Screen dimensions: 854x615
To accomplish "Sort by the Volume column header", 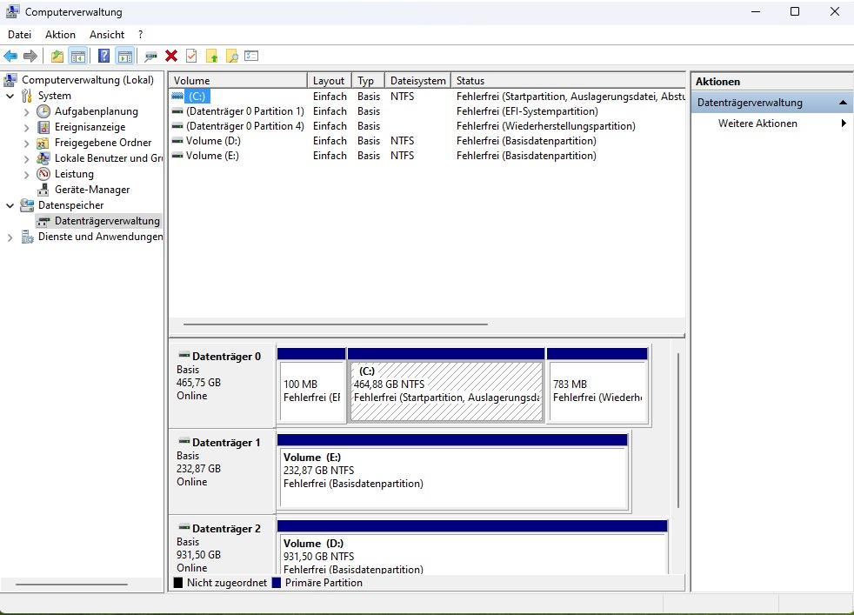I will pyautogui.click(x=238, y=81).
